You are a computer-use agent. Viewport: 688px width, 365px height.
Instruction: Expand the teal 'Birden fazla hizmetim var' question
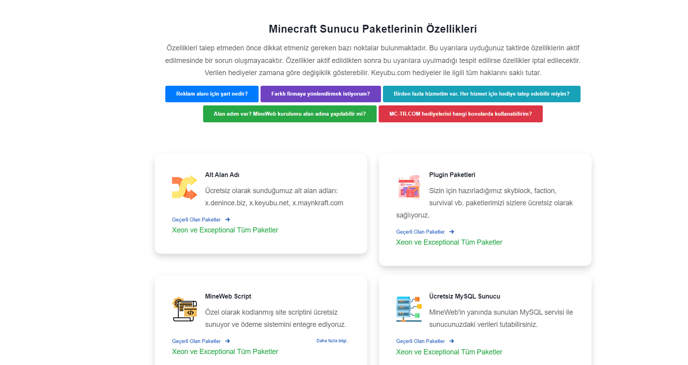point(482,94)
